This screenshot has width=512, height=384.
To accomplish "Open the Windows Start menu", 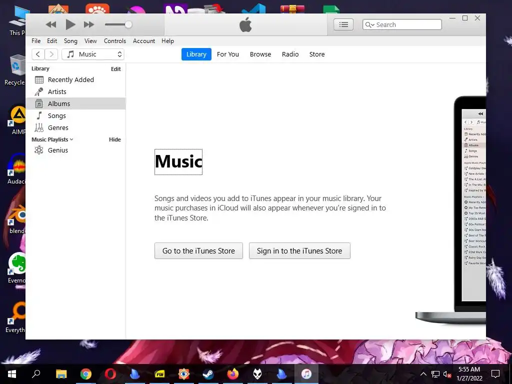I will coord(12,374).
